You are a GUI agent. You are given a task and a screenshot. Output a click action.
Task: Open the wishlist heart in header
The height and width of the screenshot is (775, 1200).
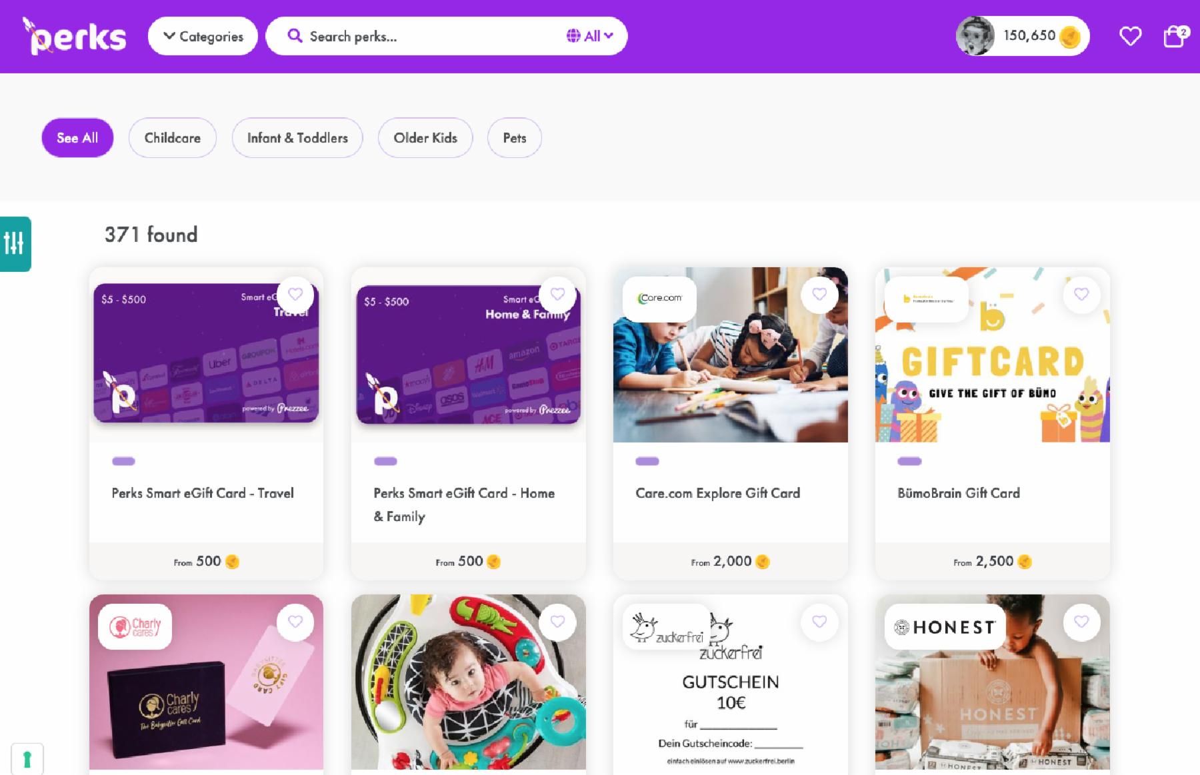point(1130,36)
